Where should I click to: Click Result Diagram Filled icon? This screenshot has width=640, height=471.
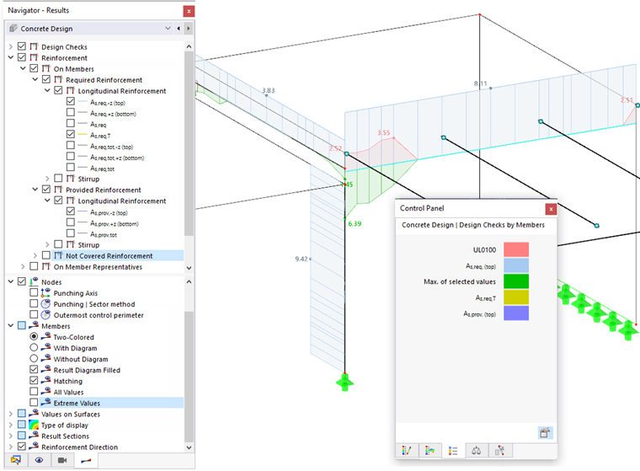point(45,370)
